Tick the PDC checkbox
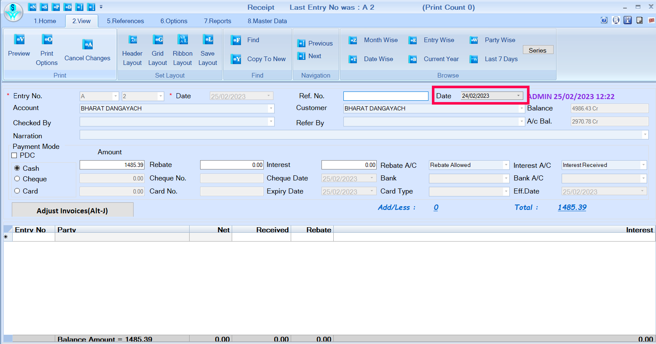This screenshot has width=656, height=344. tap(14, 156)
